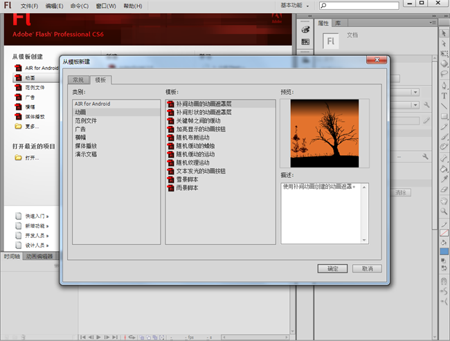Open second dropdown beside wrench in Properties
The image size is (450, 341).
tap(415, 105)
